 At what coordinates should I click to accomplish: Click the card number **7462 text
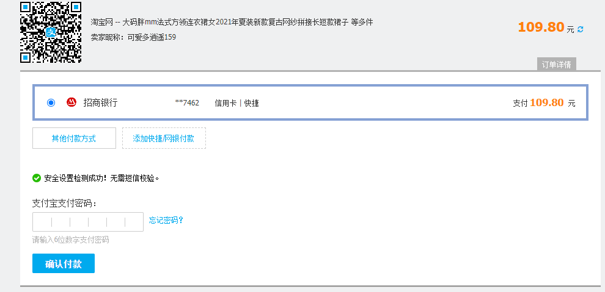tap(187, 103)
